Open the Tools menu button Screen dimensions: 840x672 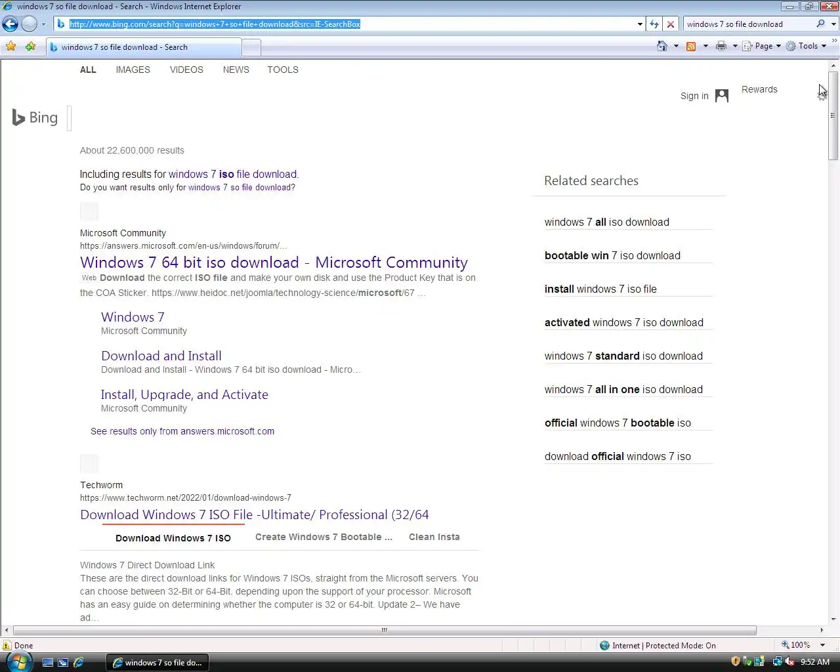[806, 46]
